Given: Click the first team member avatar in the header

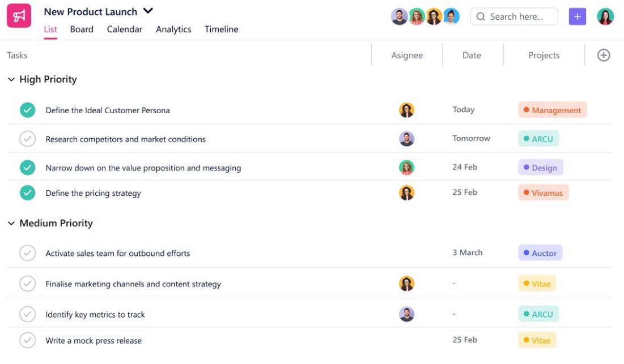Looking at the screenshot, I should click(x=399, y=16).
